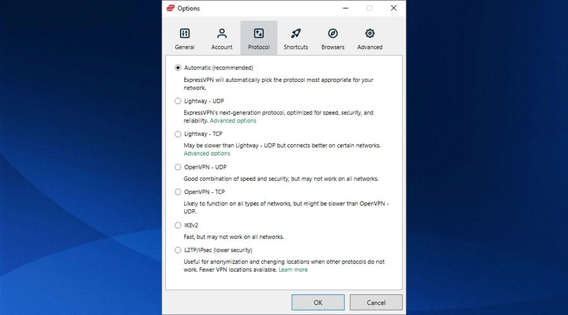Select Automatic (recommended) protocol
Screen dimensions: 568x315
point(178,68)
